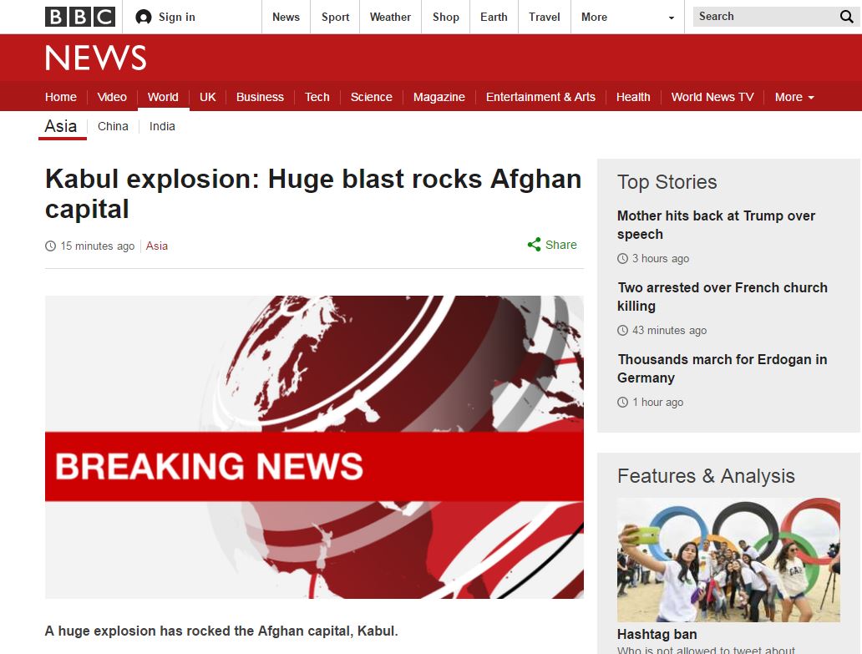Click the green Share icon
This screenshot has width=862, height=654.
(534, 245)
